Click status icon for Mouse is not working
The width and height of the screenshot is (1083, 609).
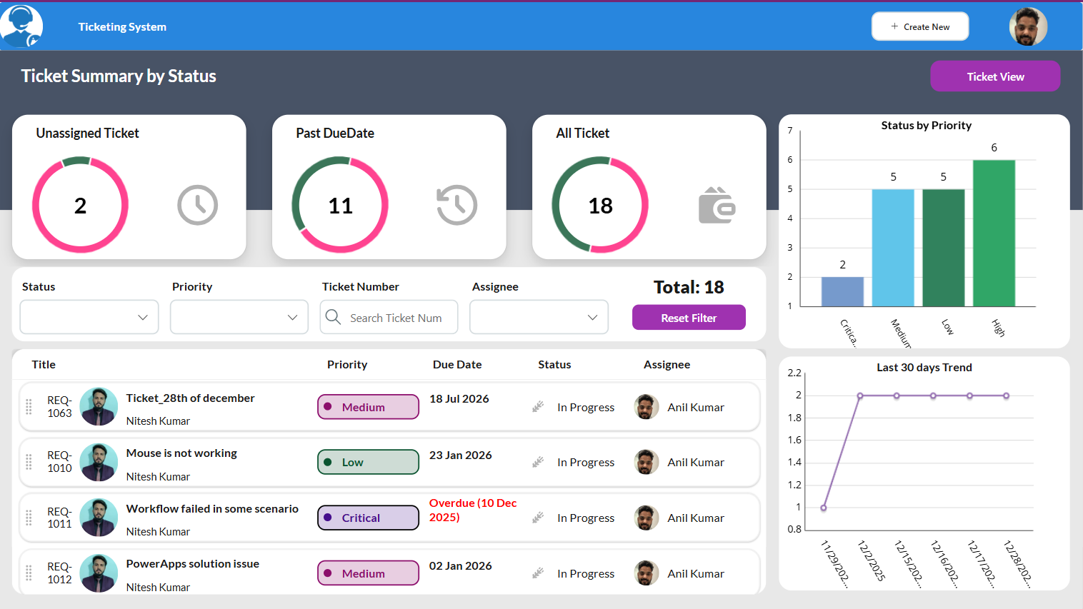click(538, 463)
